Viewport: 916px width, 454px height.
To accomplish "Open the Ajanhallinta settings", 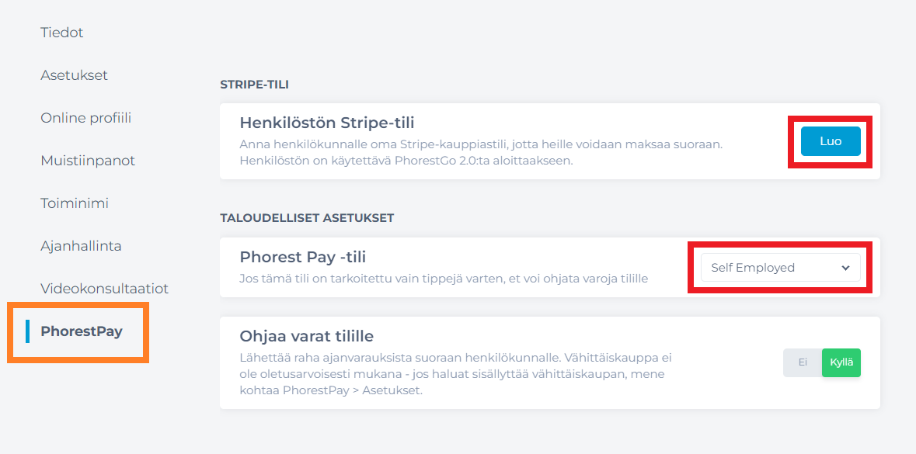I will (81, 245).
